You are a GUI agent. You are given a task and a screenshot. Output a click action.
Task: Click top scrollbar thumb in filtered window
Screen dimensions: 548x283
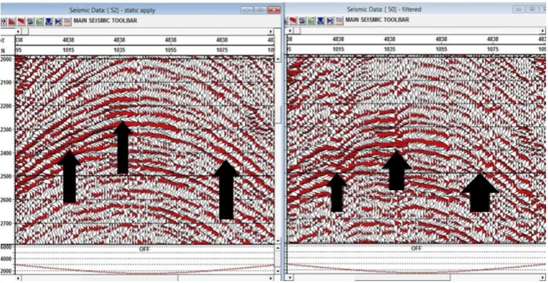pos(296,31)
